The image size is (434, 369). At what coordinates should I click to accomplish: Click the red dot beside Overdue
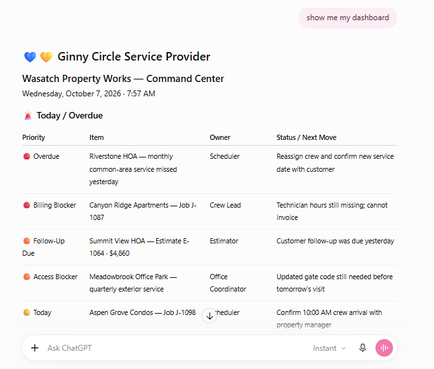pyautogui.click(x=27, y=156)
